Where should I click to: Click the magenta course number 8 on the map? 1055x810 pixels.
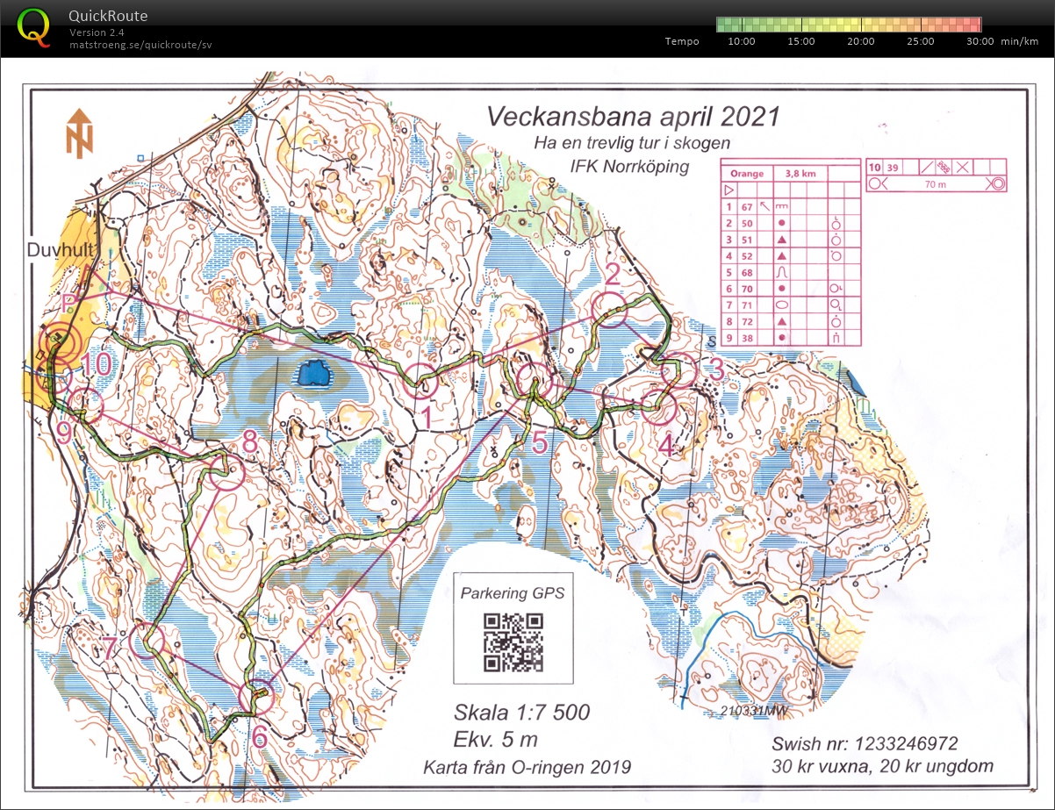tap(249, 442)
